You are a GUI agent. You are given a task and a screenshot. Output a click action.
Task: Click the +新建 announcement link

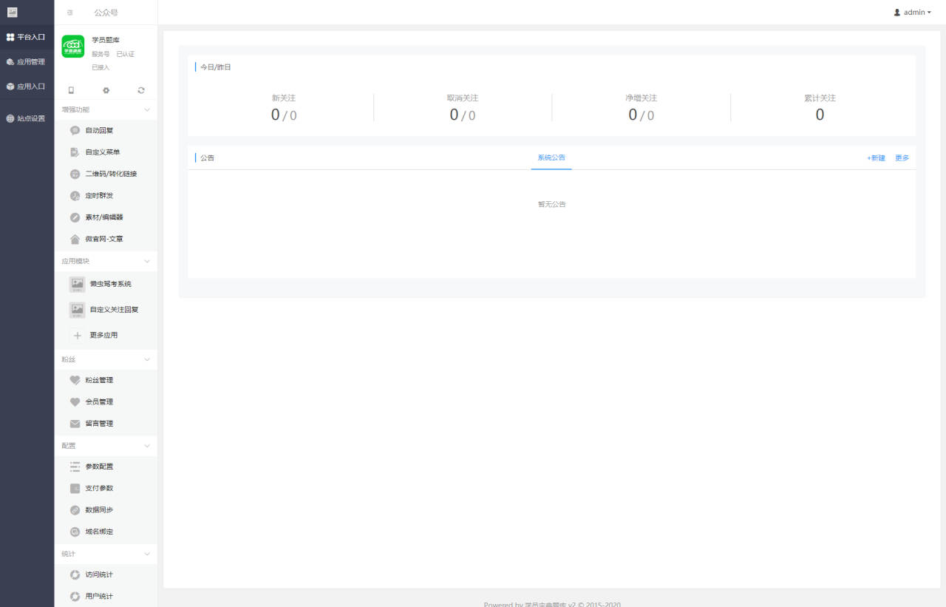point(876,158)
